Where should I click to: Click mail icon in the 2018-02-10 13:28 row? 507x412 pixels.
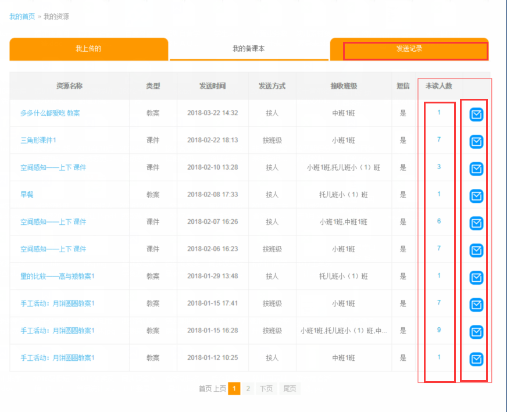pos(476,169)
